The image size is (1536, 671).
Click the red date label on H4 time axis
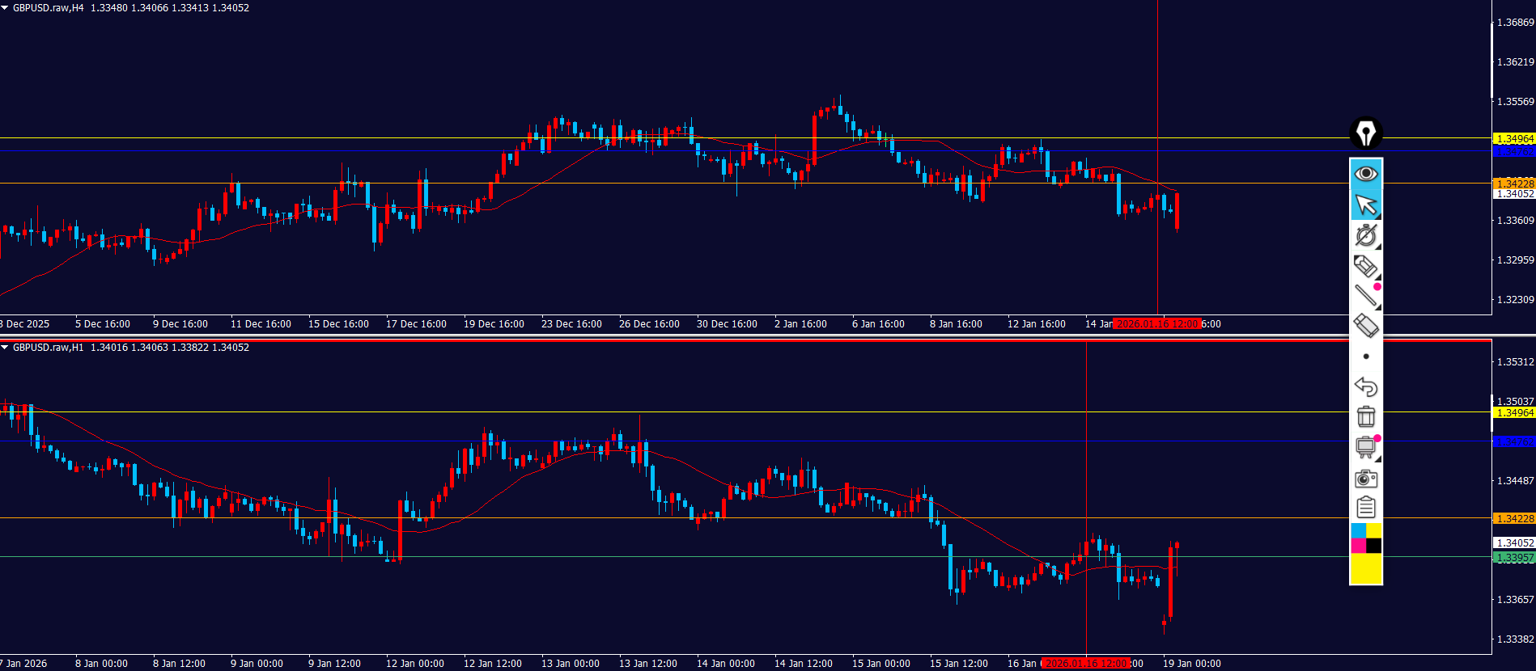[x=1156, y=324]
